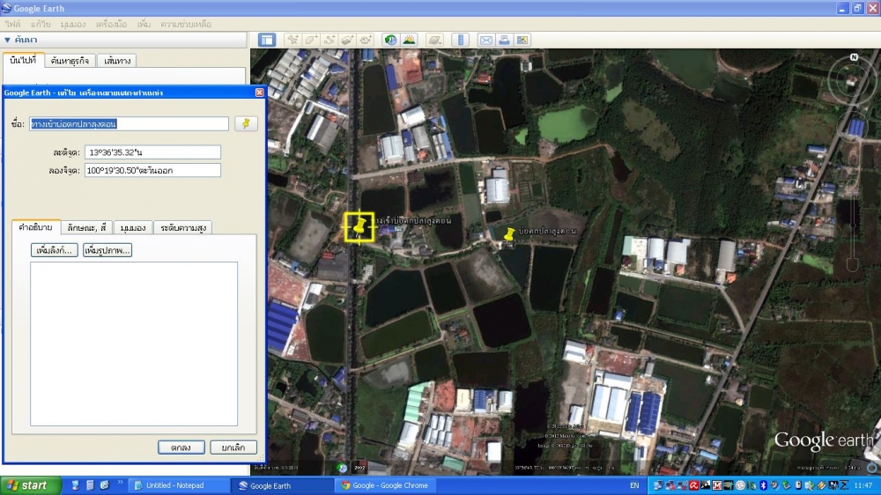Screen dimensions: 881x495
Task: Click the Print toolbar icon
Action: click(504, 40)
